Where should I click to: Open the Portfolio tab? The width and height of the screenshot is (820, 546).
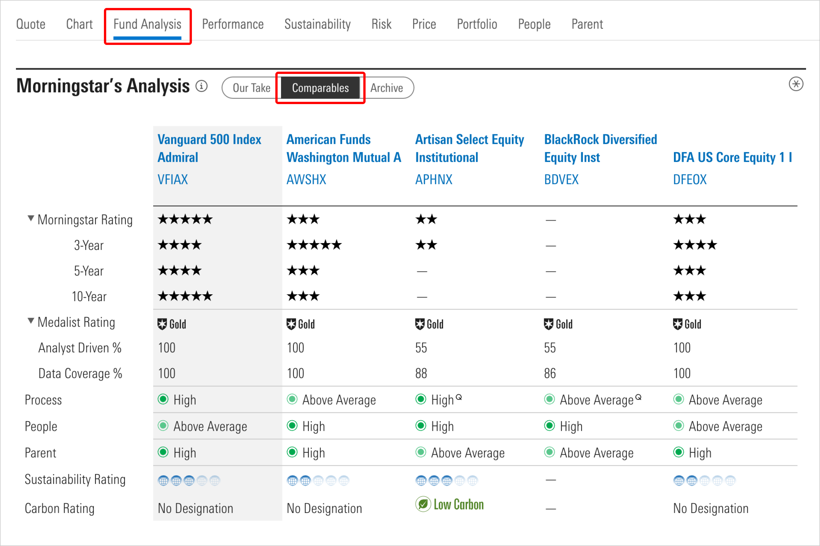[x=477, y=24]
